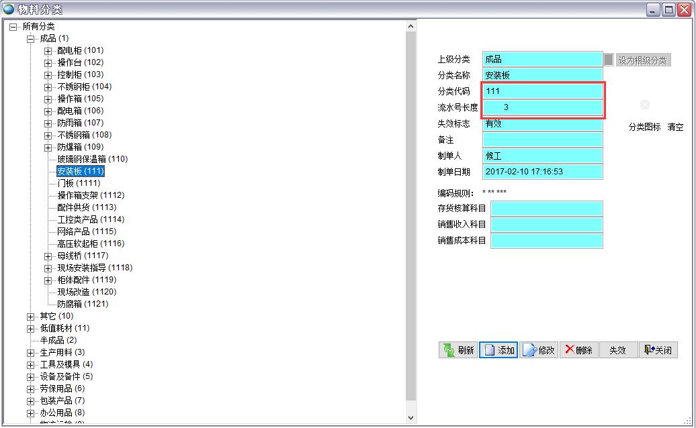
Task: Select 玻璃钢保温箱 (110) in the tree
Action: pyautogui.click(x=92, y=159)
